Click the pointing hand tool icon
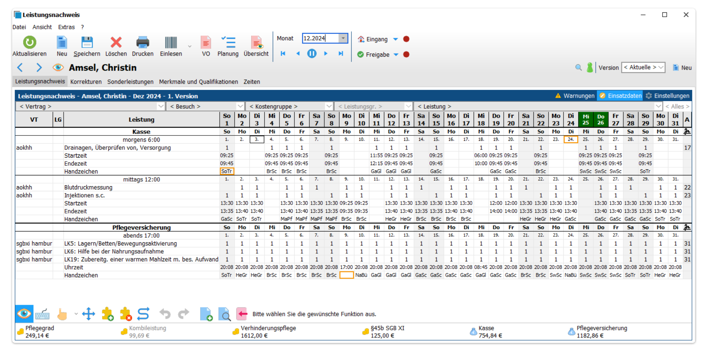The width and height of the screenshot is (707, 361). pyautogui.click(x=62, y=314)
